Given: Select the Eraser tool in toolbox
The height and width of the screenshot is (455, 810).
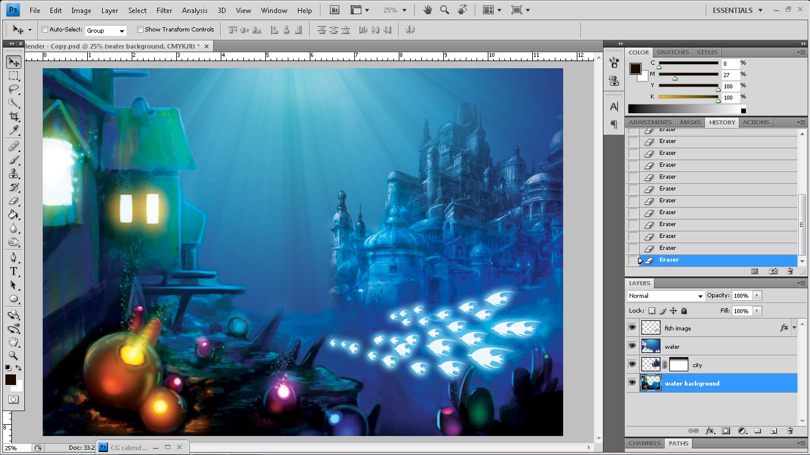Looking at the screenshot, I should point(14,201).
